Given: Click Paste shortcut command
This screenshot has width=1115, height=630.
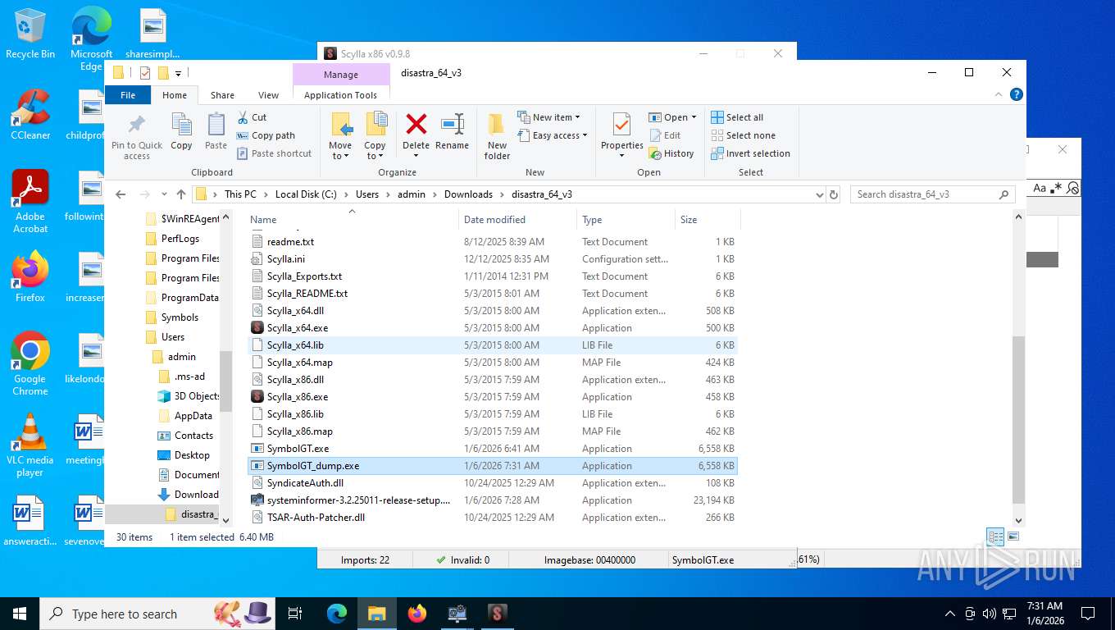Looking at the screenshot, I should 274,153.
